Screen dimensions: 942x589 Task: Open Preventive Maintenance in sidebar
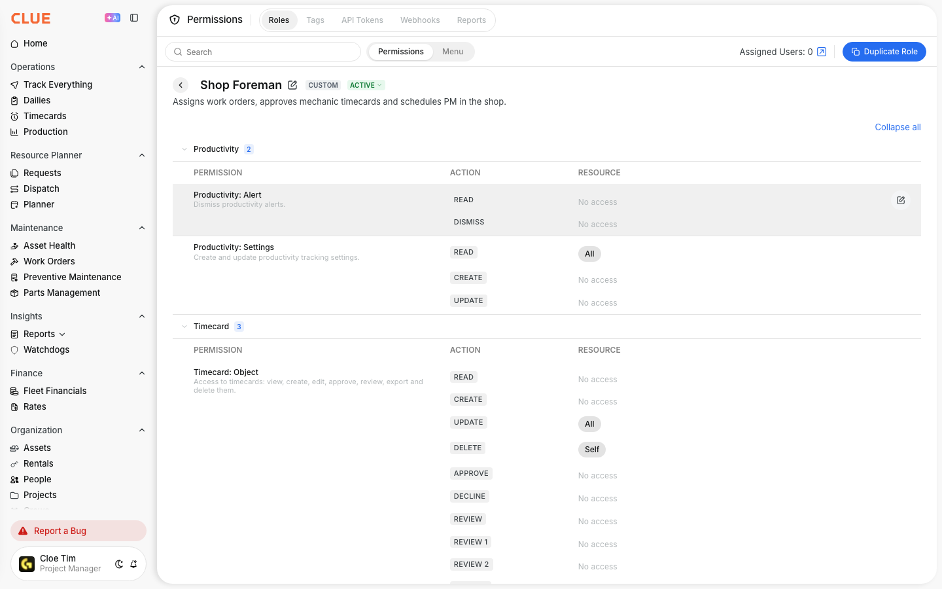coord(72,277)
